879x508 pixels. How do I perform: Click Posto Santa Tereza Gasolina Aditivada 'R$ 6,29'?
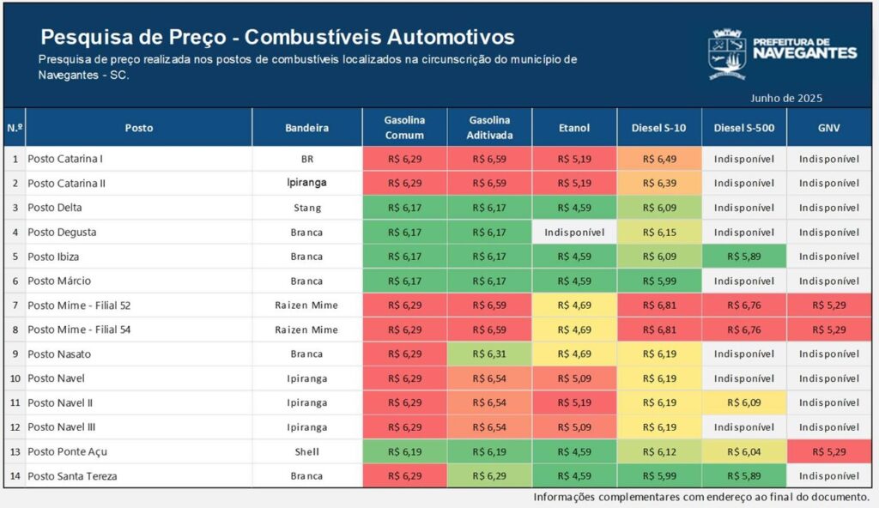[x=488, y=476]
